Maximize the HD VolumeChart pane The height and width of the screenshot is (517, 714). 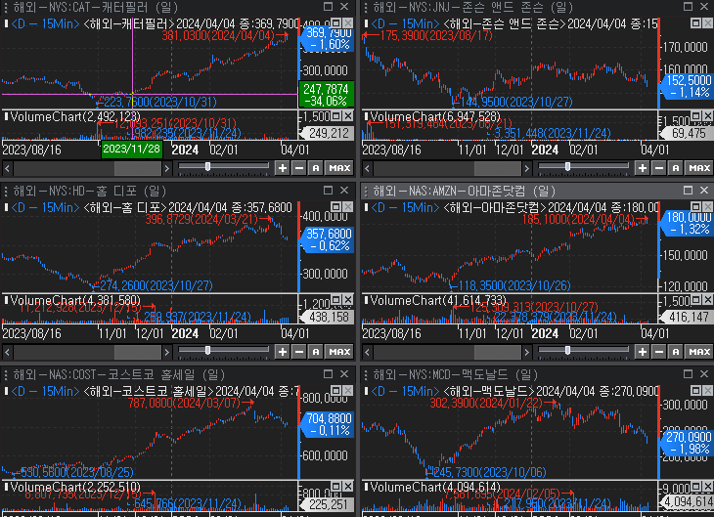pos(335,300)
